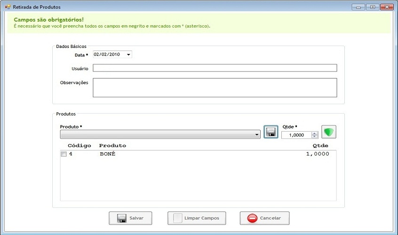Click code 4 in the product list
This screenshot has height=235, width=398.
(71, 154)
